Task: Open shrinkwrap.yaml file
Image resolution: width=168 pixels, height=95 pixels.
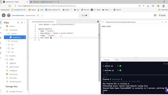Action: coord(15,82)
